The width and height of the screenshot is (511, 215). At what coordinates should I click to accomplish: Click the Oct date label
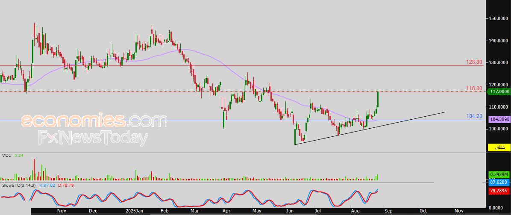pyautogui.click(x=423, y=212)
